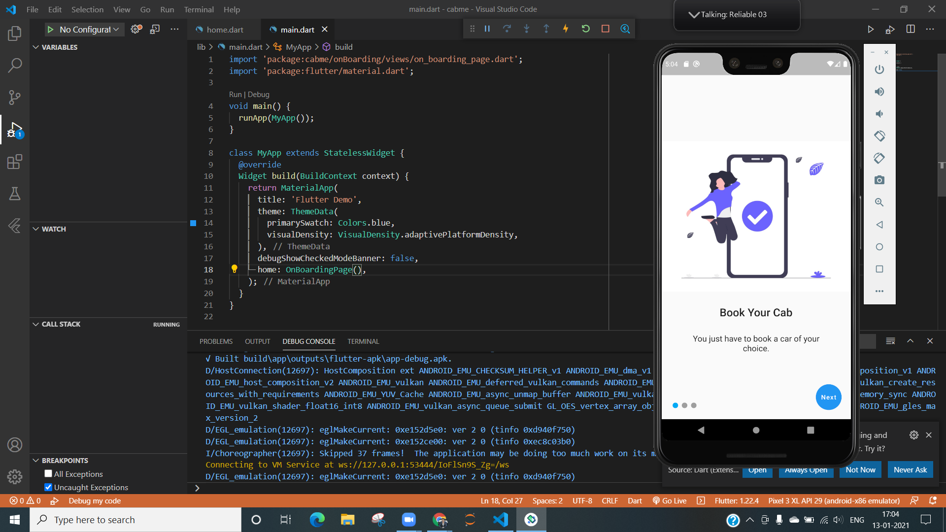Tap Next on the Book Your Cab onboarding screen
946x532 pixels.
pos(828,397)
